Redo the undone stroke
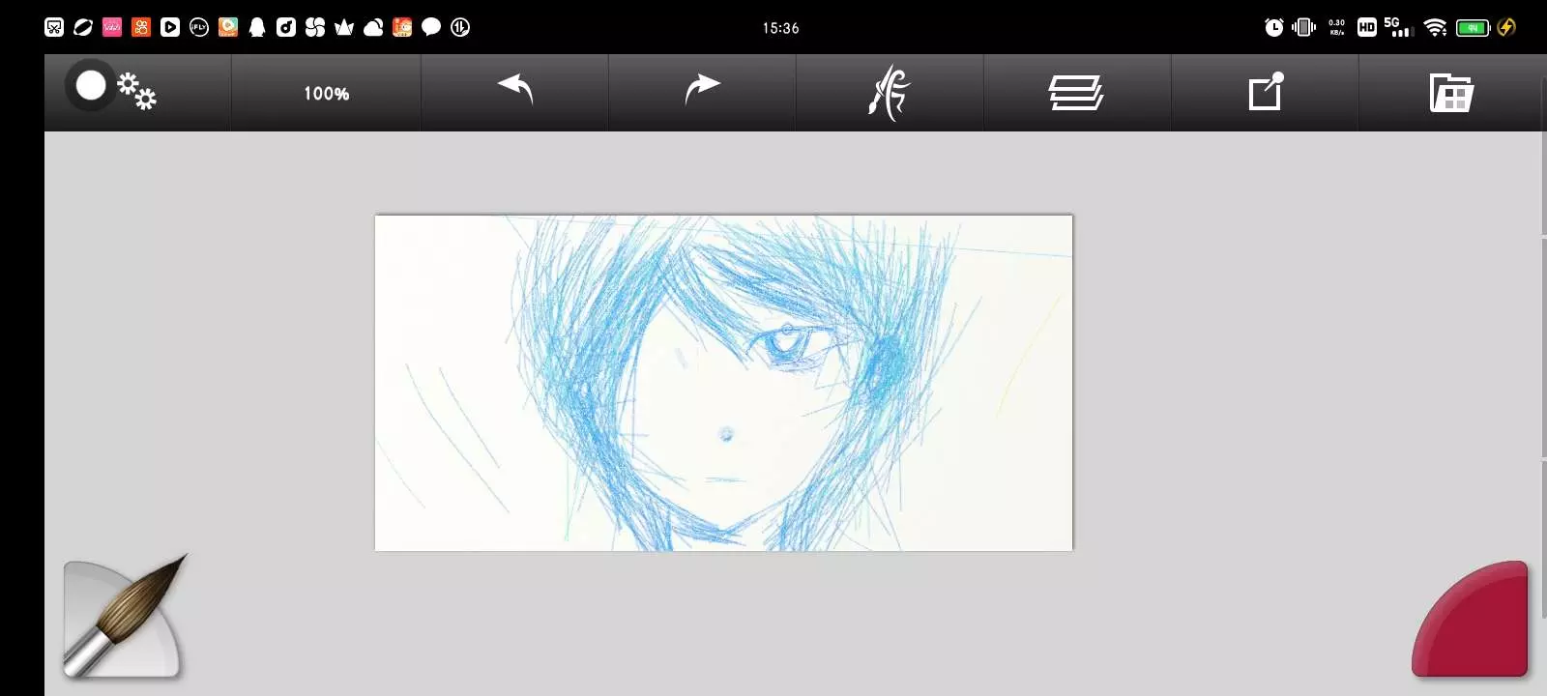Viewport: 1547px width, 696px height. click(702, 90)
